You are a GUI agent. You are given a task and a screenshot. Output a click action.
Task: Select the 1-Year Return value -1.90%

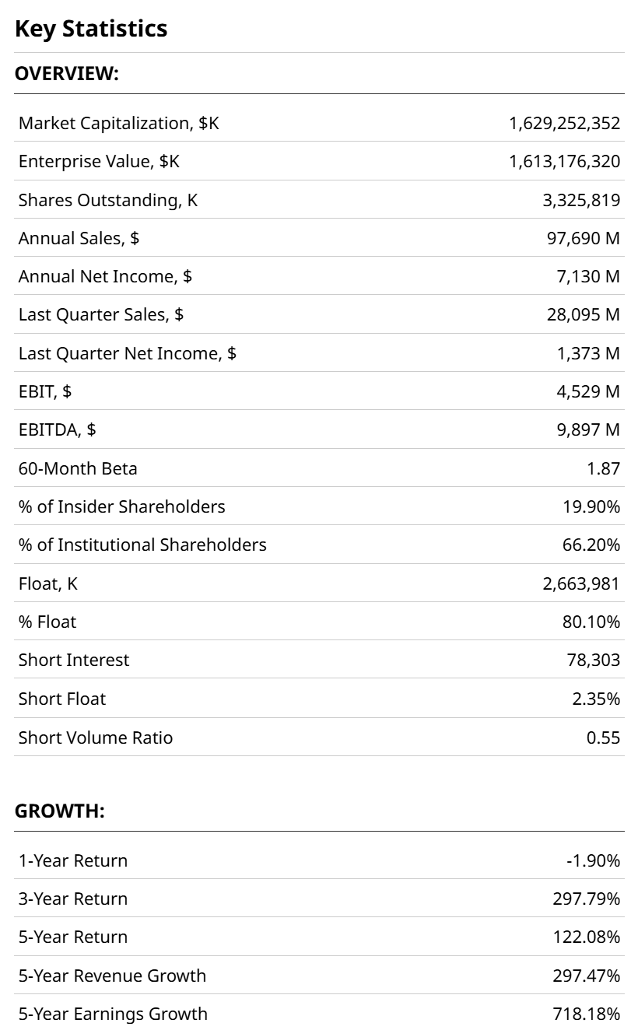(593, 860)
